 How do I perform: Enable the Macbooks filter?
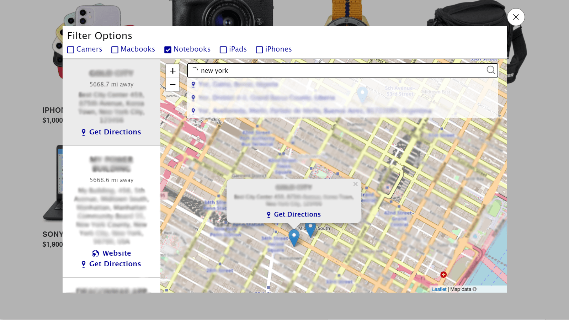tap(115, 49)
